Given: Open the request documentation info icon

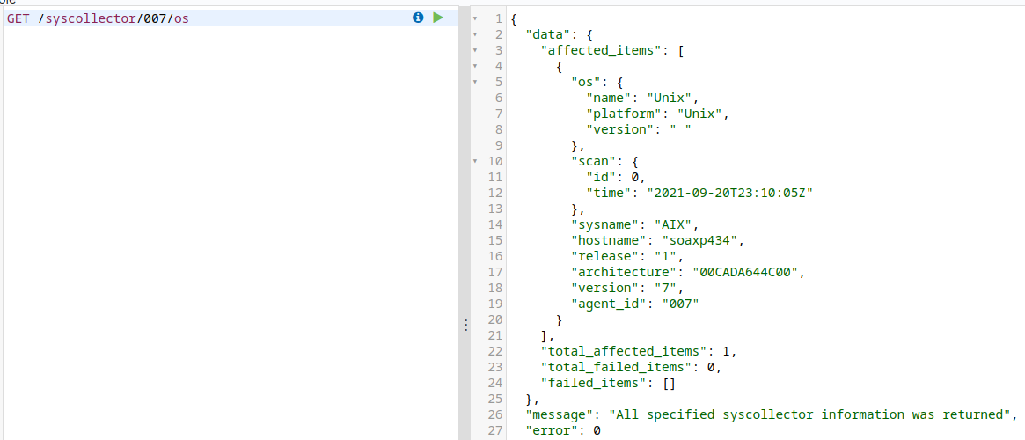Looking at the screenshot, I should pyautogui.click(x=419, y=18).
